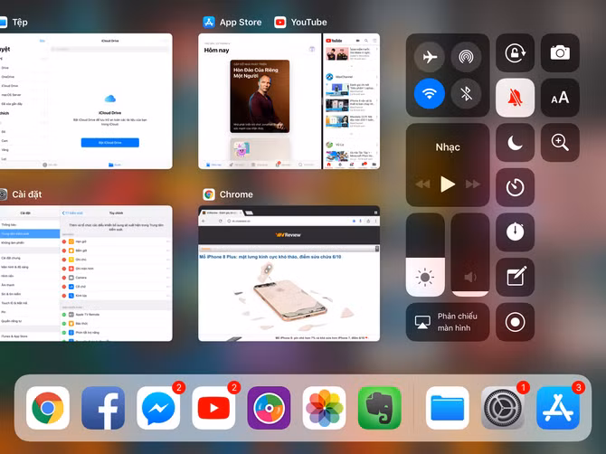Toggle rotation lock button
This screenshot has height=454, width=606.
(516, 52)
